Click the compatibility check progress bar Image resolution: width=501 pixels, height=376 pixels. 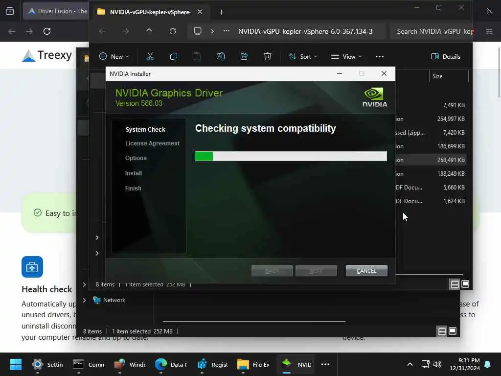[291, 156]
